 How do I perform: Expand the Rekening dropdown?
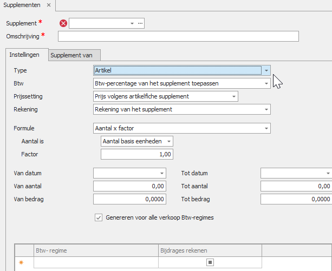[x=266, y=109]
